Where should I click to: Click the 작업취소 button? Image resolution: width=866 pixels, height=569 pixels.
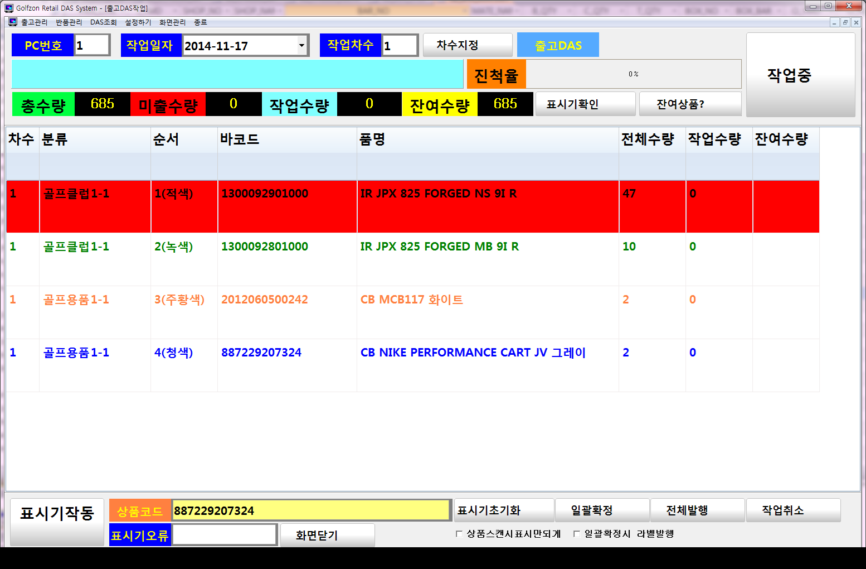click(793, 510)
